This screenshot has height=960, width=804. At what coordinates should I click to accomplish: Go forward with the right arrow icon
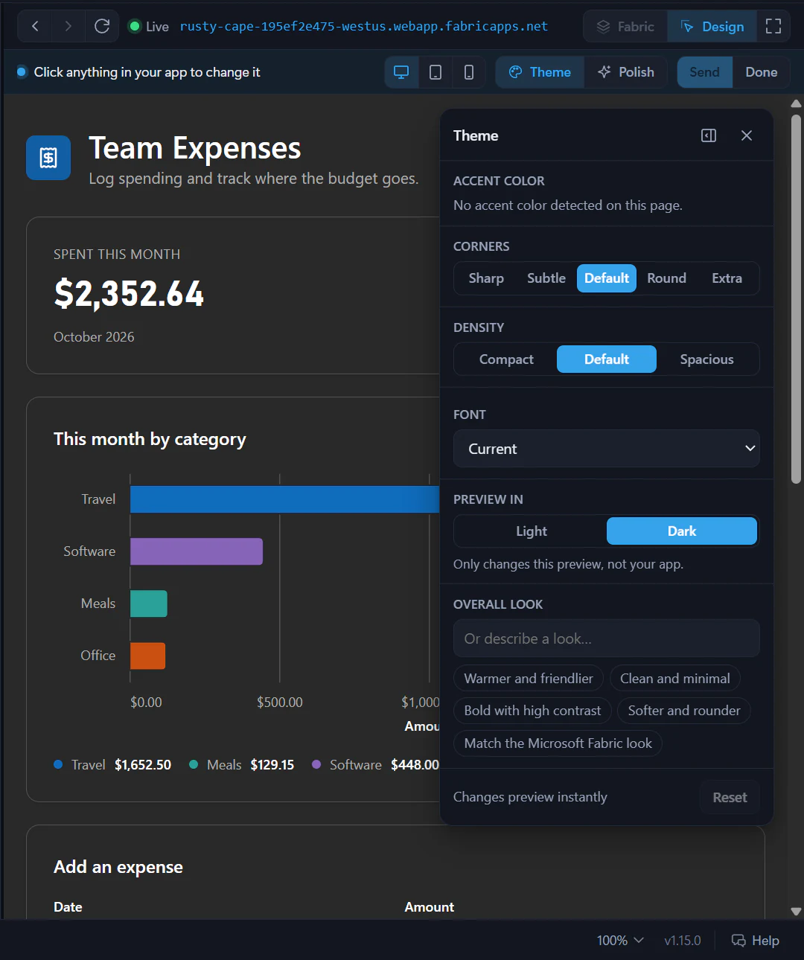tap(68, 27)
